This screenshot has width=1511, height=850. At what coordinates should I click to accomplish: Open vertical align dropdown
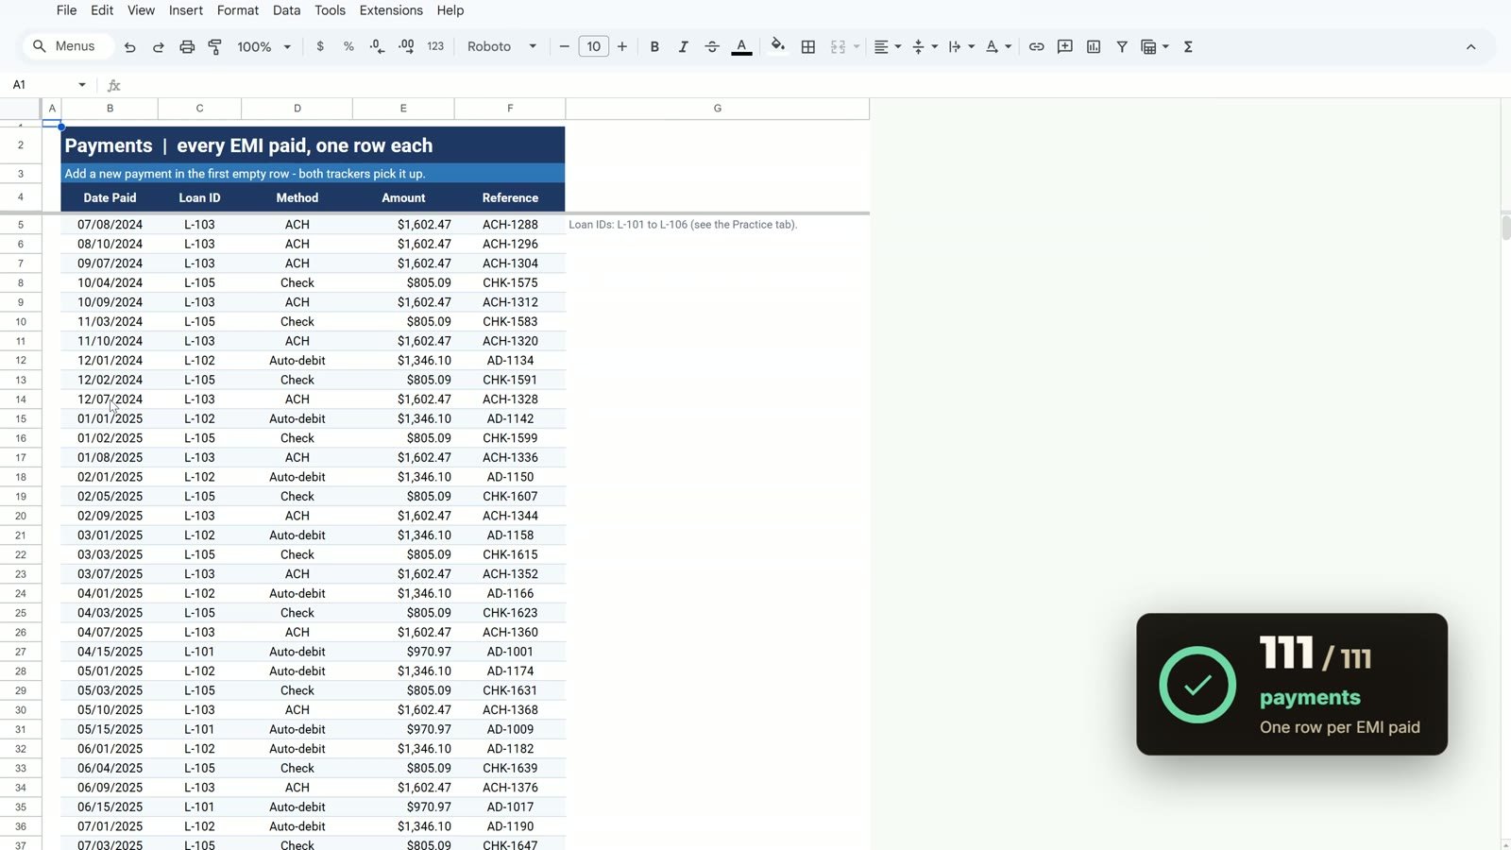point(925,46)
